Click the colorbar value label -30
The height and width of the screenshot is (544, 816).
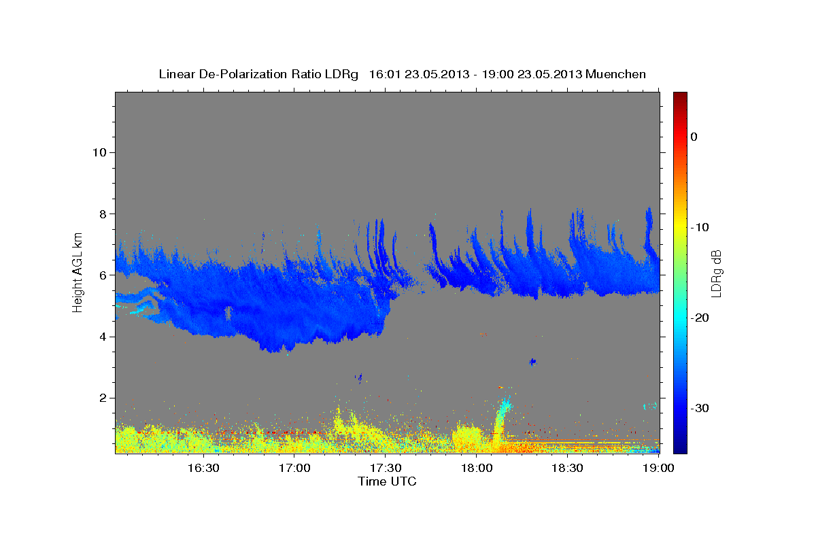700,408
